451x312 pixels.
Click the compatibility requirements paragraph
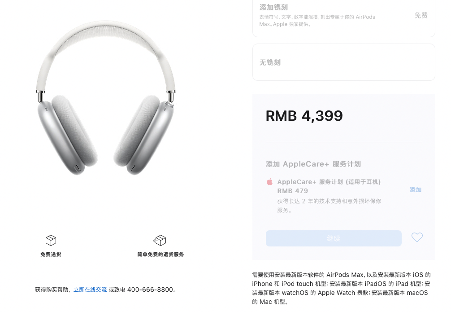pyautogui.click(x=342, y=288)
